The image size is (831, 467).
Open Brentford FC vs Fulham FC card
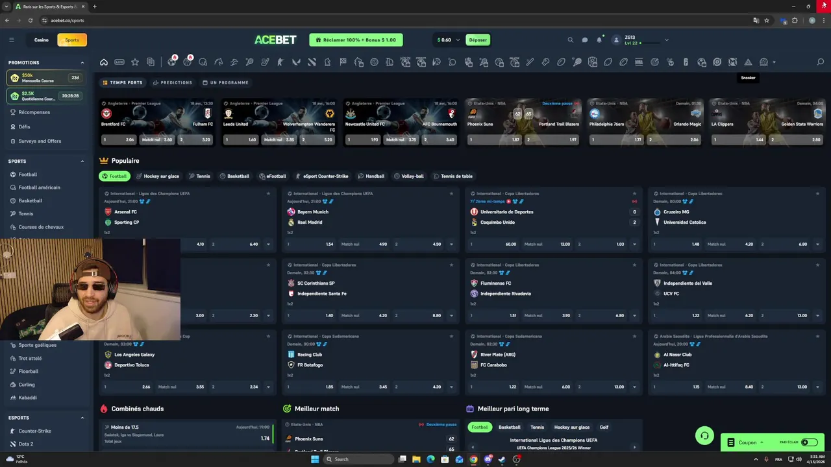(x=157, y=122)
